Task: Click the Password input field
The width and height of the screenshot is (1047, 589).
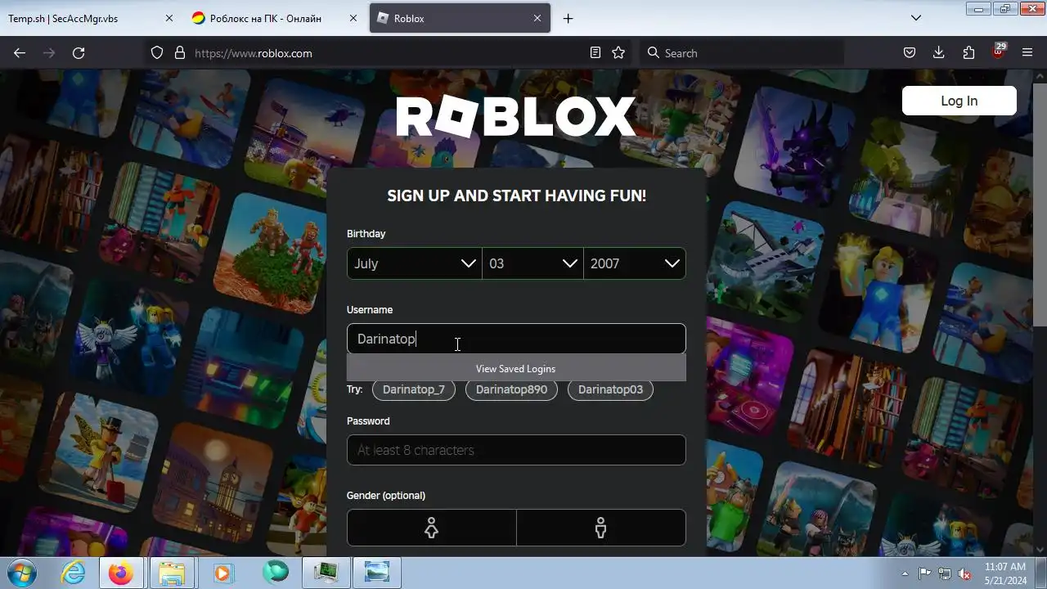Action: pos(516,450)
